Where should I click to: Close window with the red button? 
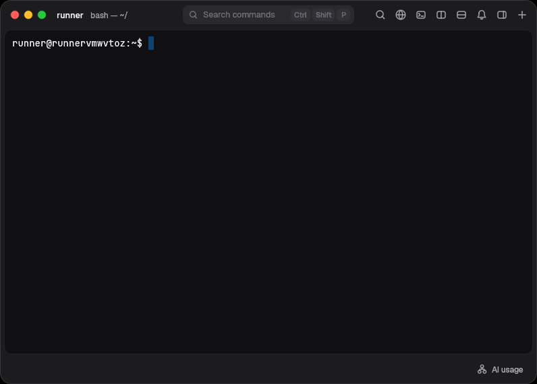tap(15, 15)
